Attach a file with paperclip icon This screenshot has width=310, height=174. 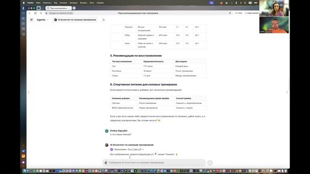click(106, 162)
